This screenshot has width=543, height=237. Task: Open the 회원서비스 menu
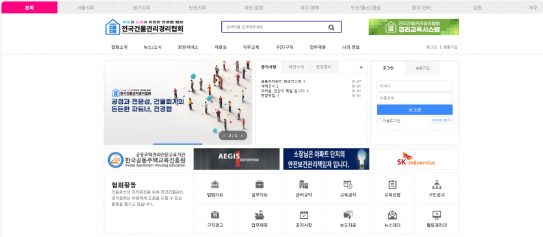(188, 47)
